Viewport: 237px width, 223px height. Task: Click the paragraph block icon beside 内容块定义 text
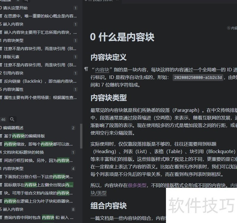coord(86,69)
